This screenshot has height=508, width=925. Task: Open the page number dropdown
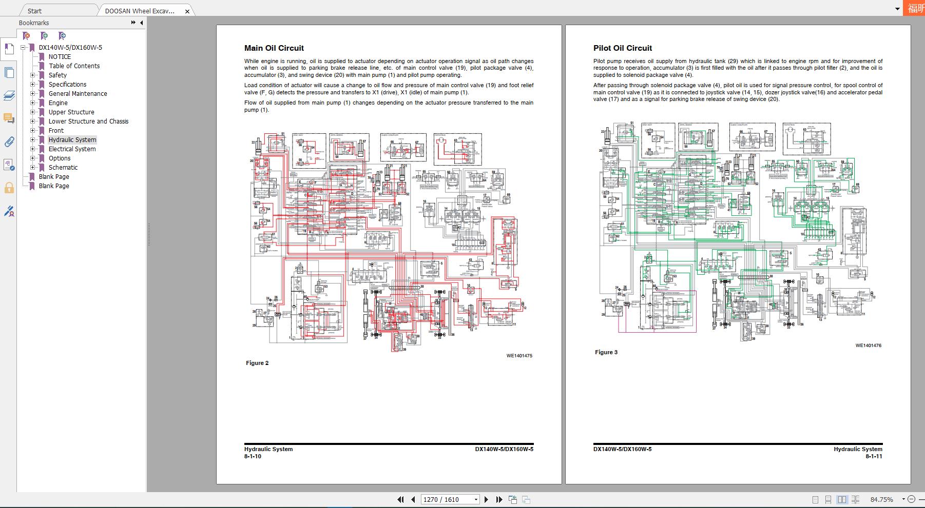[476, 499]
